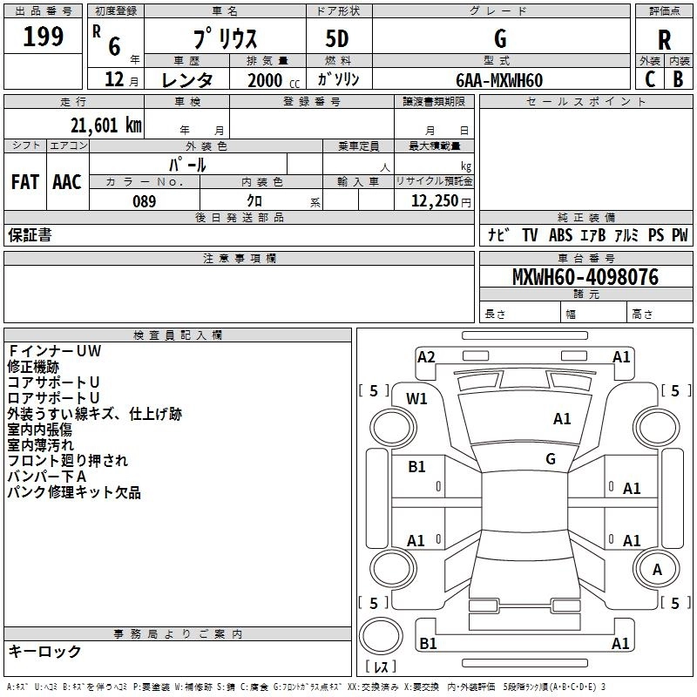Click the wheel marked A in the diagram
This screenshot has height=697, width=697.
tap(657, 570)
